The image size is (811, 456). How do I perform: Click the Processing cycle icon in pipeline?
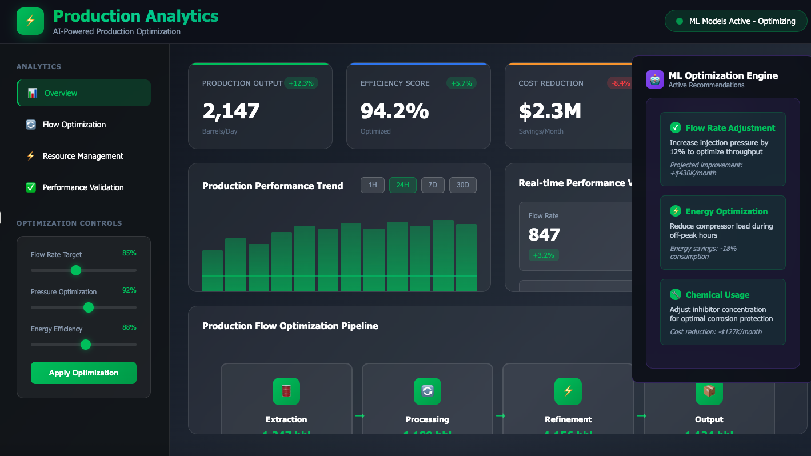427,391
